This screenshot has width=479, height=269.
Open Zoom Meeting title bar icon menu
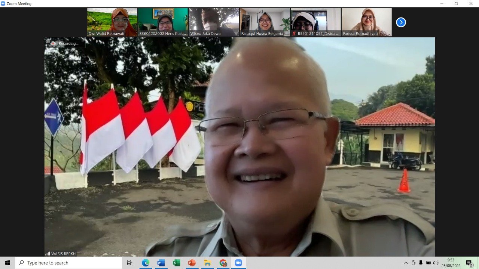click(3, 3)
